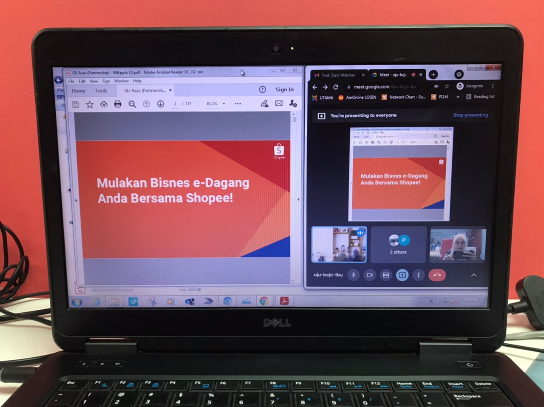Switch to Acrobat's Home tab
The width and height of the screenshot is (544, 407).
pos(79,91)
